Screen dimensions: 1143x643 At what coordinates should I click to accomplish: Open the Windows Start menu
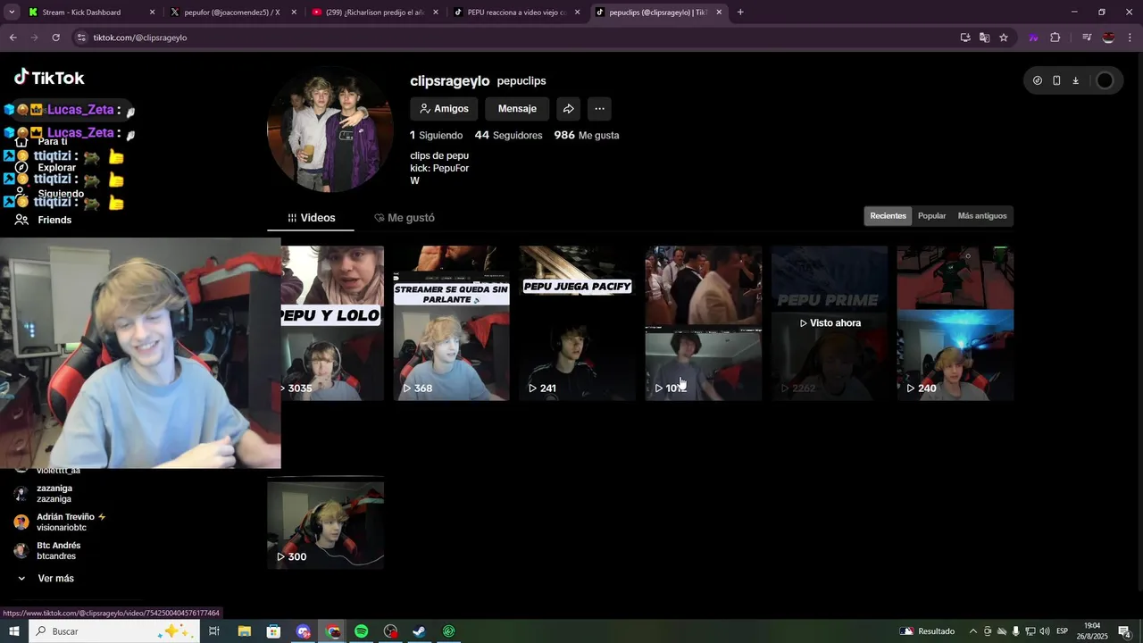click(13, 631)
